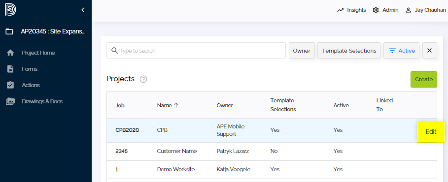Click the Forms document icon
The image size is (448, 182).
click(x=10, y=69)
